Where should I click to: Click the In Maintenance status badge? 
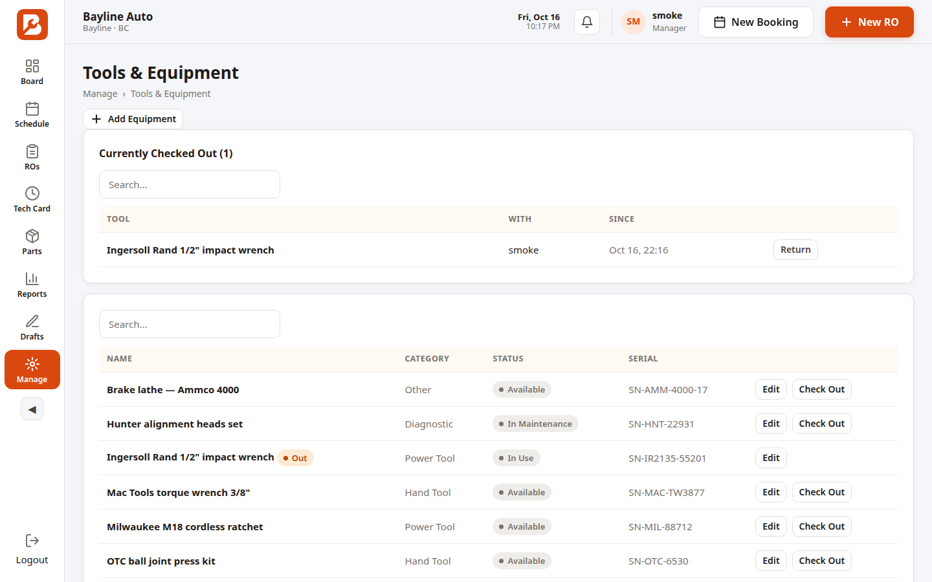tap(535, 424)
